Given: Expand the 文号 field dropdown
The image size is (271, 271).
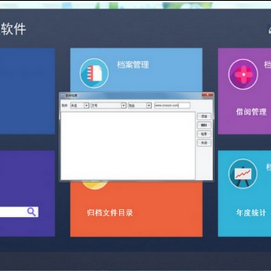Looking at the screenshot, I should [123, 105].
